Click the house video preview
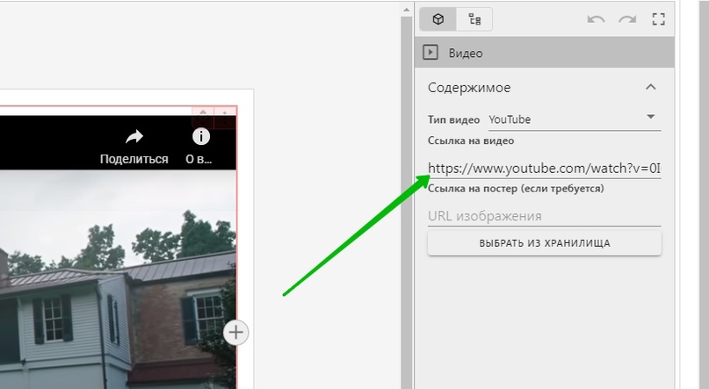Image resolution: width=709 pixels, height=389 pixels. coord(114,281)
